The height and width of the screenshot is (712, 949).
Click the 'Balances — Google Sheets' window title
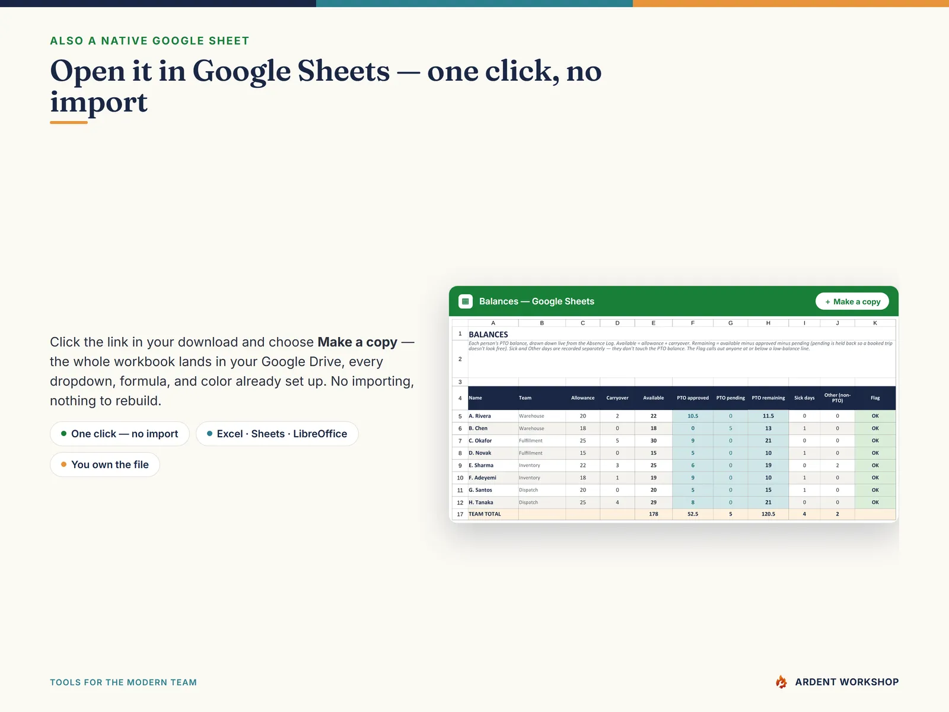pos(537,301)
